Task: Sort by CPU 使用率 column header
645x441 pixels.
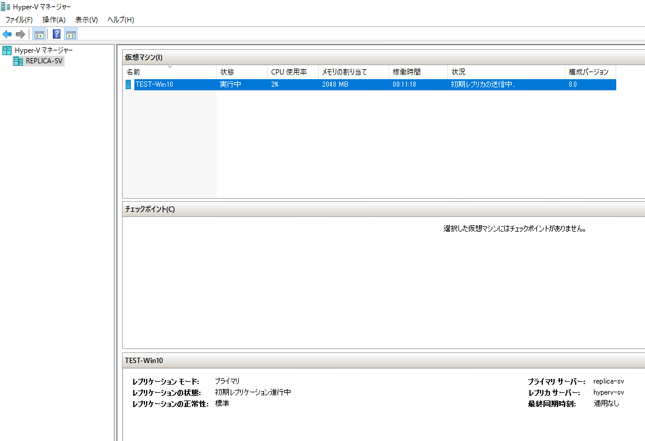Action: coord(292,72)
